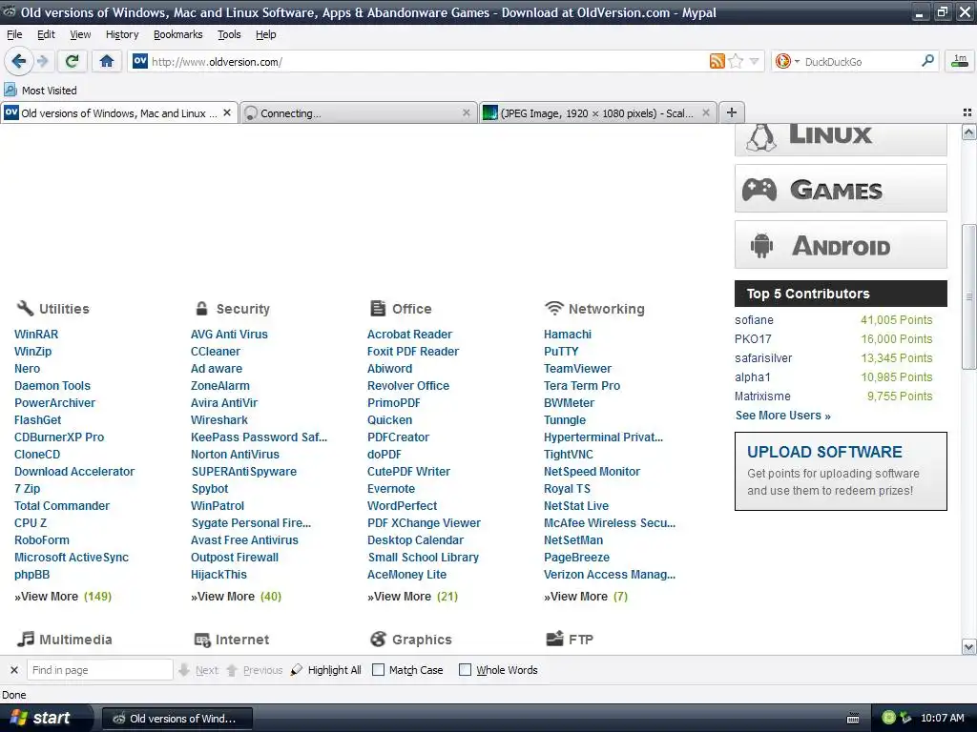Click the Find in page field
Image resolution: width=977 pixels, height=732 pixels.
(99, 670)
